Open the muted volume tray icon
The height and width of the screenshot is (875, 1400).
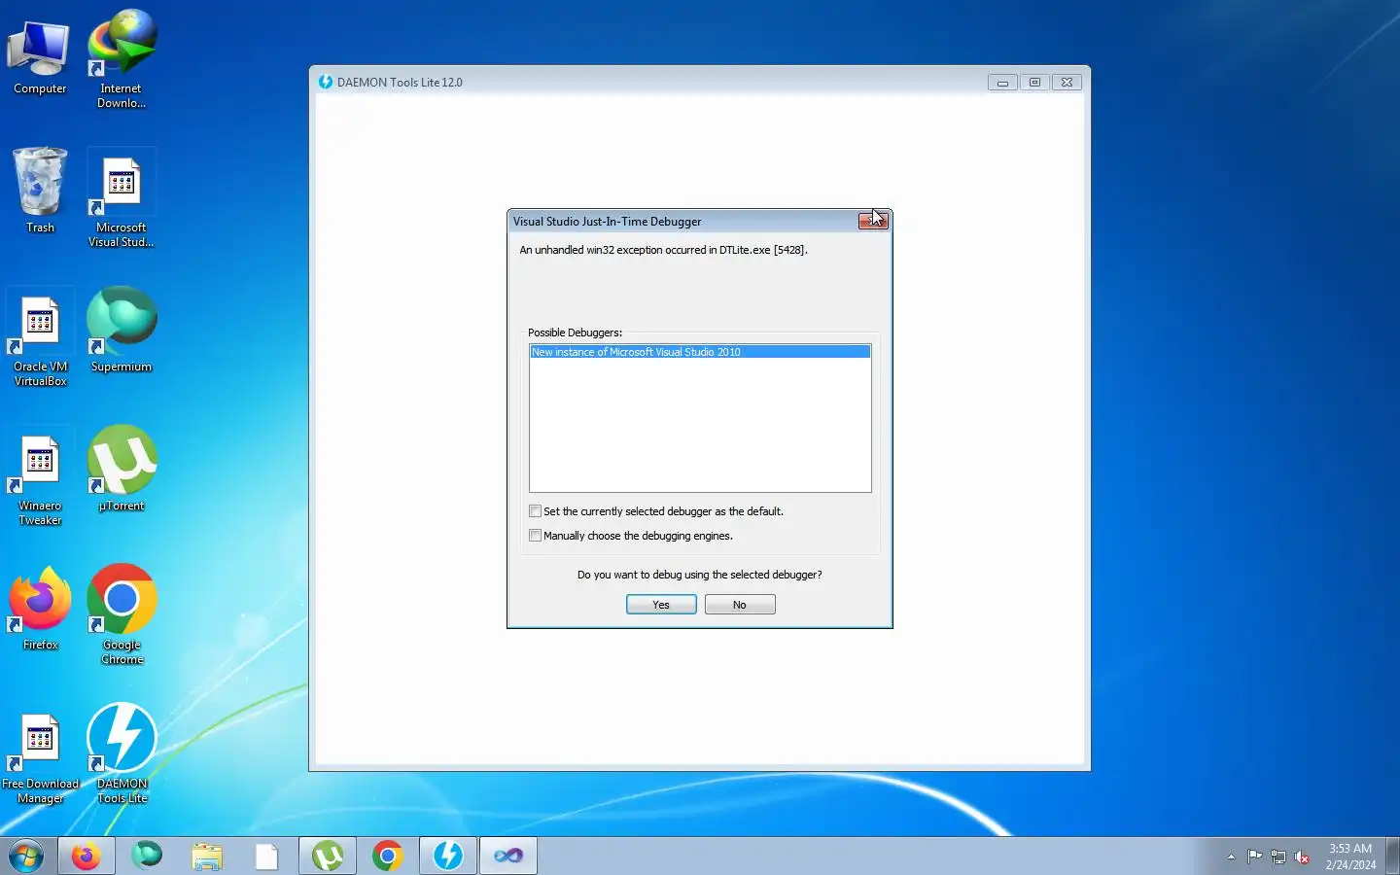pos(1302,857)
